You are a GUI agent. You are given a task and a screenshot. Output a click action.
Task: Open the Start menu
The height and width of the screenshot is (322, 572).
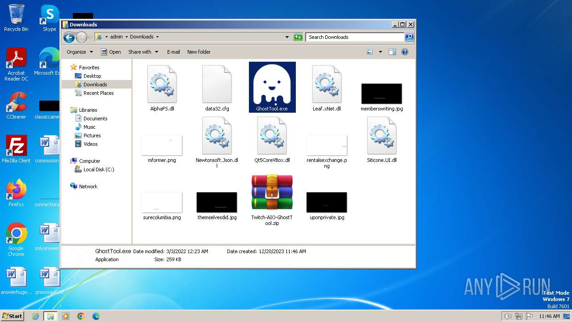[x=12, y=316]
